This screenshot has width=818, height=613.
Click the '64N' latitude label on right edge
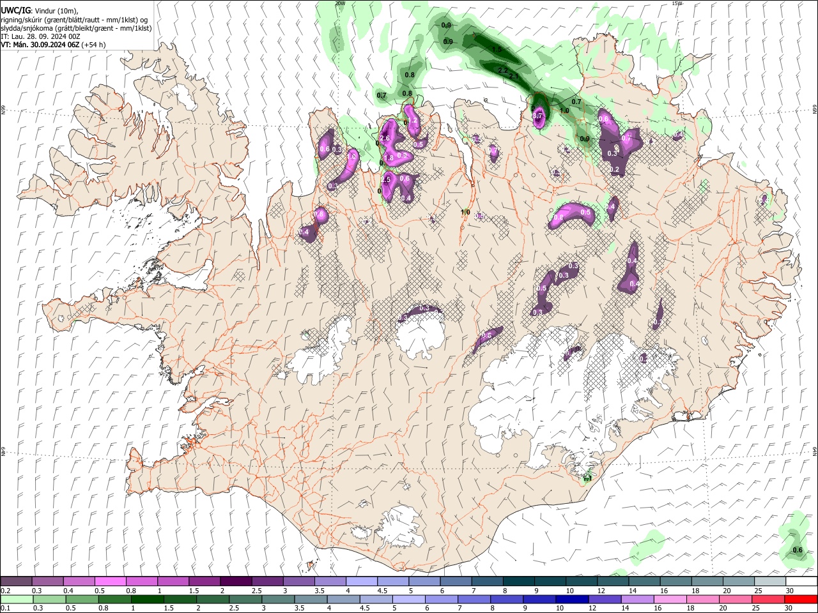815,451
